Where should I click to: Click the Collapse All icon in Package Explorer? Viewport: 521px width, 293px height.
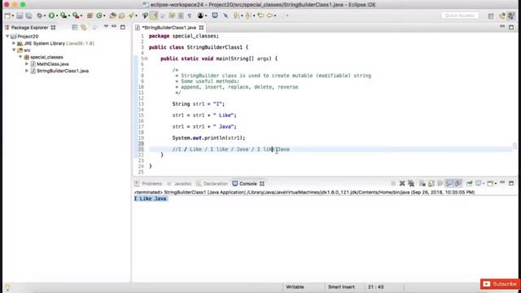click(x=74, y=28)
